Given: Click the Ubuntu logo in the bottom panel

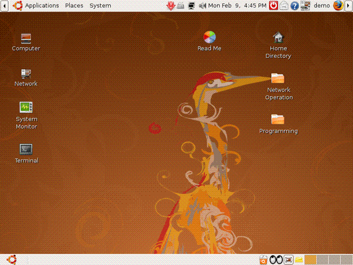Looking at the screenshot, I should pos(12,260).
